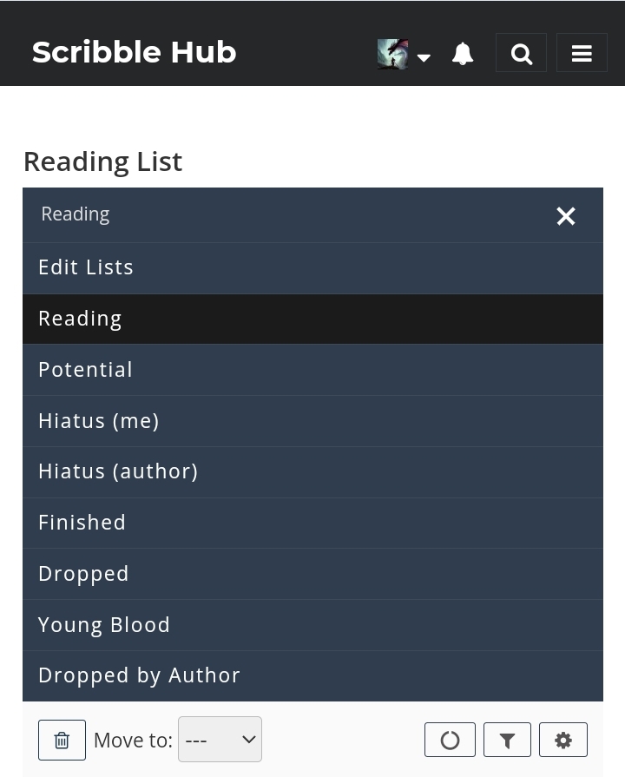The width and height of the screenshot is (625, 777).
Task: Open the notifications bell
Action: [x=463, y=53]
